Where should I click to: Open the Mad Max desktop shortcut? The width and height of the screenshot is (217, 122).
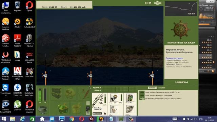point(29,73)
